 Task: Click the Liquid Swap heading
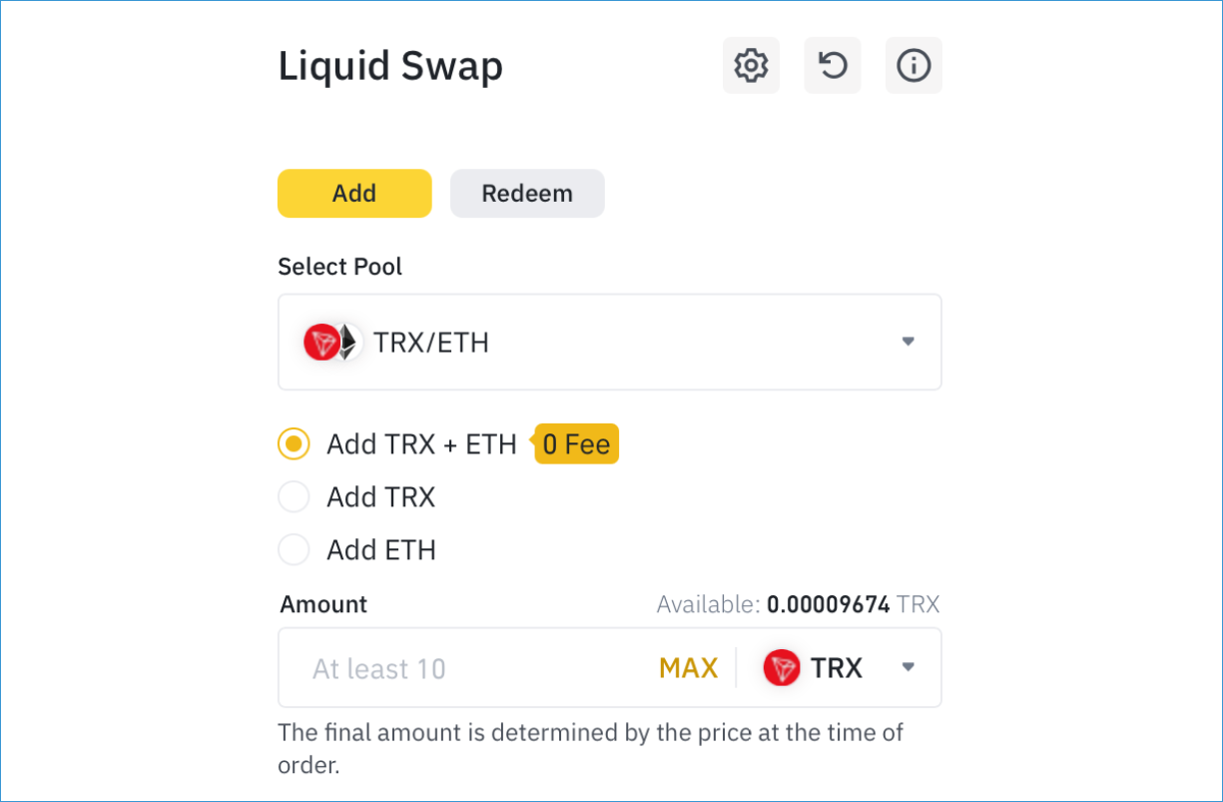(390, 67)
